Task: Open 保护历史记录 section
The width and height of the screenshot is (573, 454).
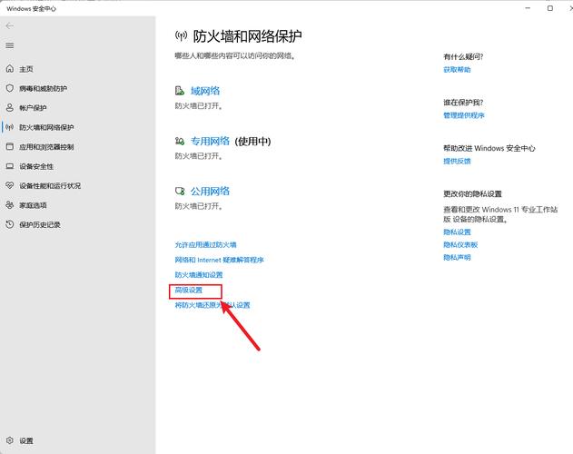Action: [40, 224]
